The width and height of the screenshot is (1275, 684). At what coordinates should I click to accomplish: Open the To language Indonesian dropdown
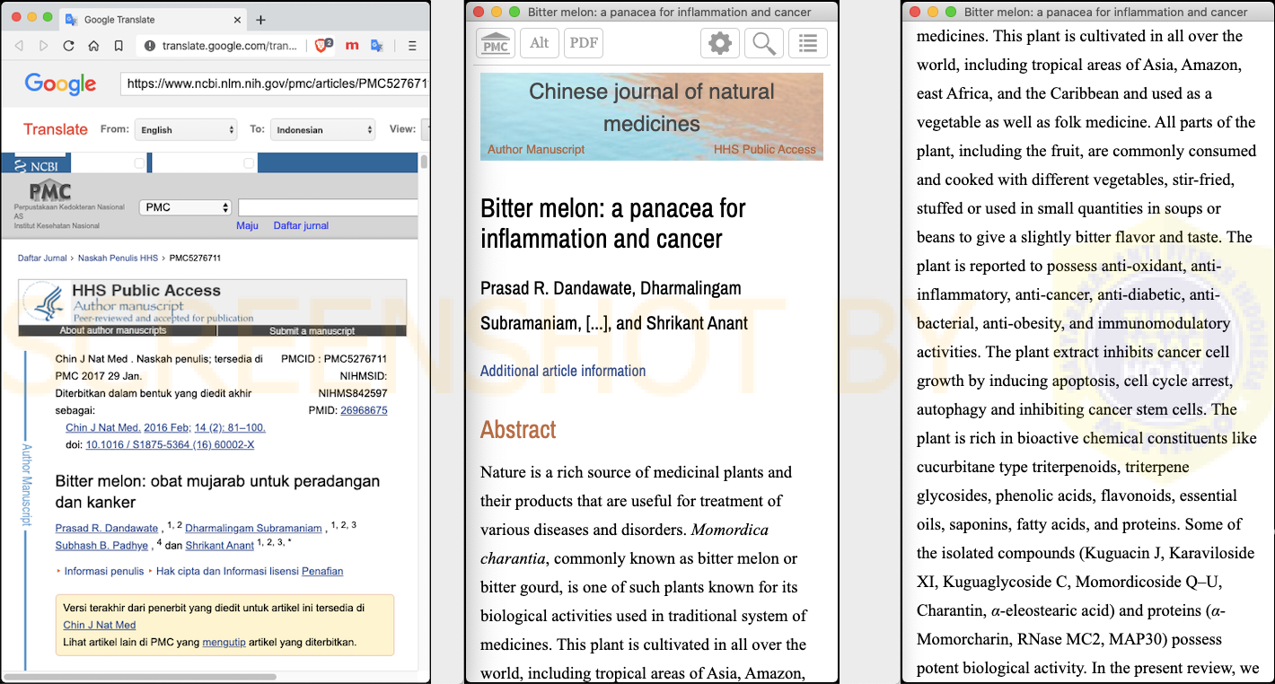point(323,129)
